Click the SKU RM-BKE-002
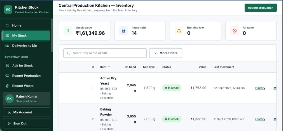 [108, 89]
